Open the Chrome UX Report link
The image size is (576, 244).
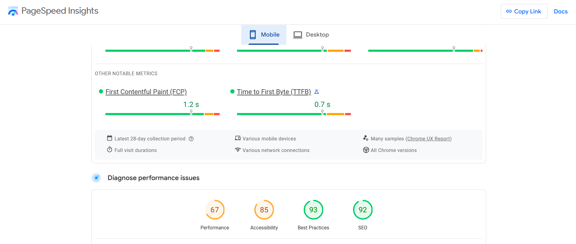point(428,139)
